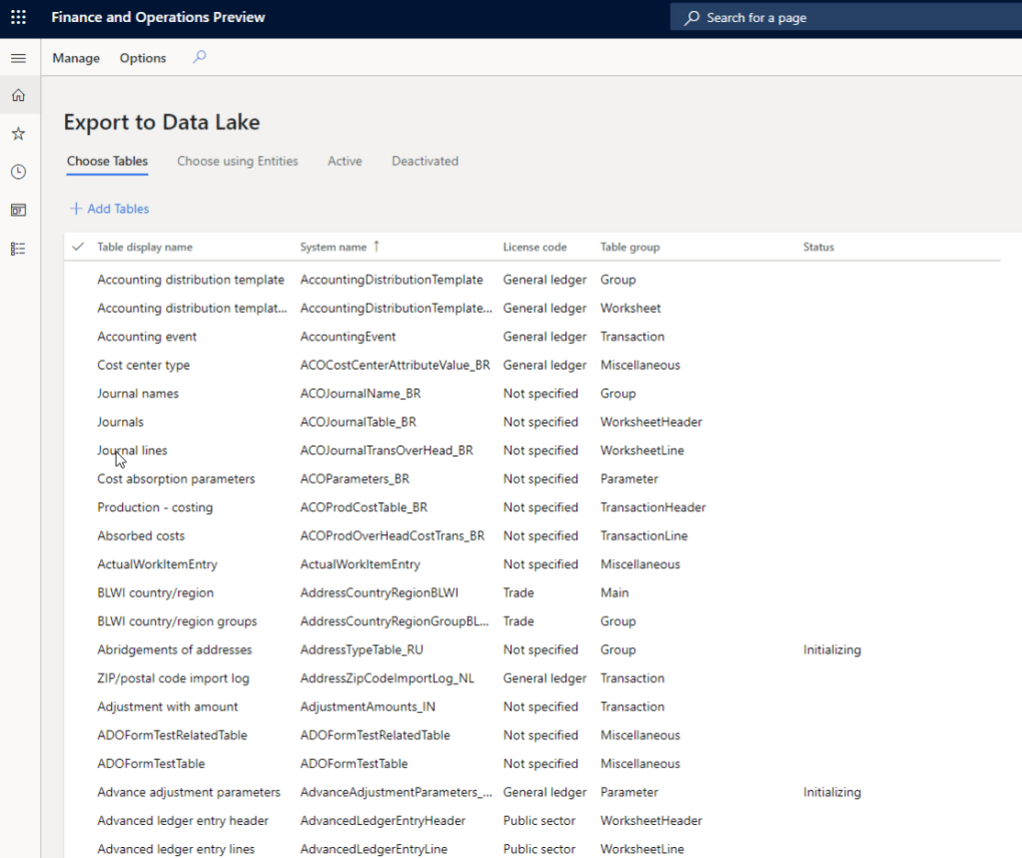Go to the Home icon in sidebar

[x=18, y=96]
